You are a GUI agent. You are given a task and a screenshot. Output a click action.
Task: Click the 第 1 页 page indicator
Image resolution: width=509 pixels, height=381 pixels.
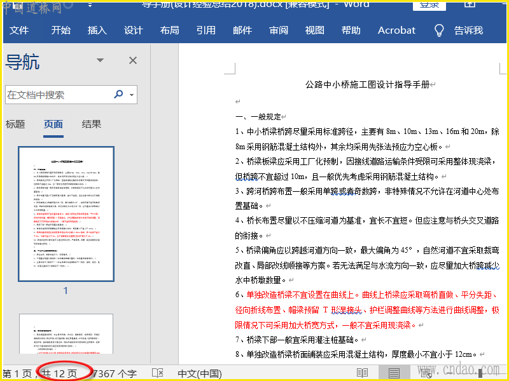(17, 373)
